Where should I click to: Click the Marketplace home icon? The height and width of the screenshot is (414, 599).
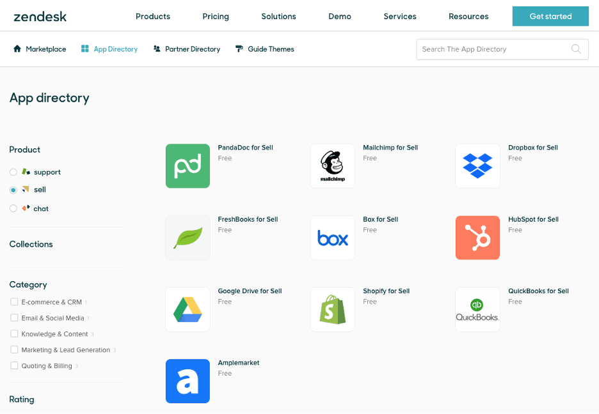(x=17, y=49)
